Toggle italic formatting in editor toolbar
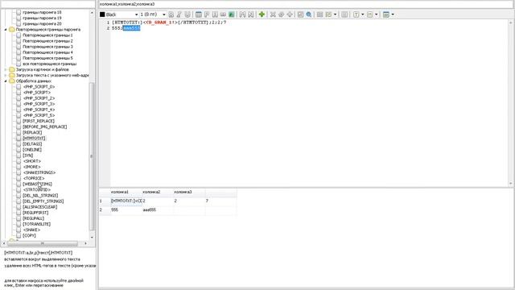 (179, 14)
